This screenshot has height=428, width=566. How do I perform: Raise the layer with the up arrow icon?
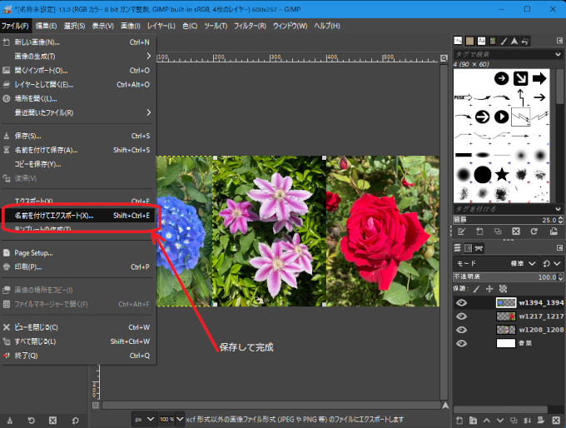(487, 420)
